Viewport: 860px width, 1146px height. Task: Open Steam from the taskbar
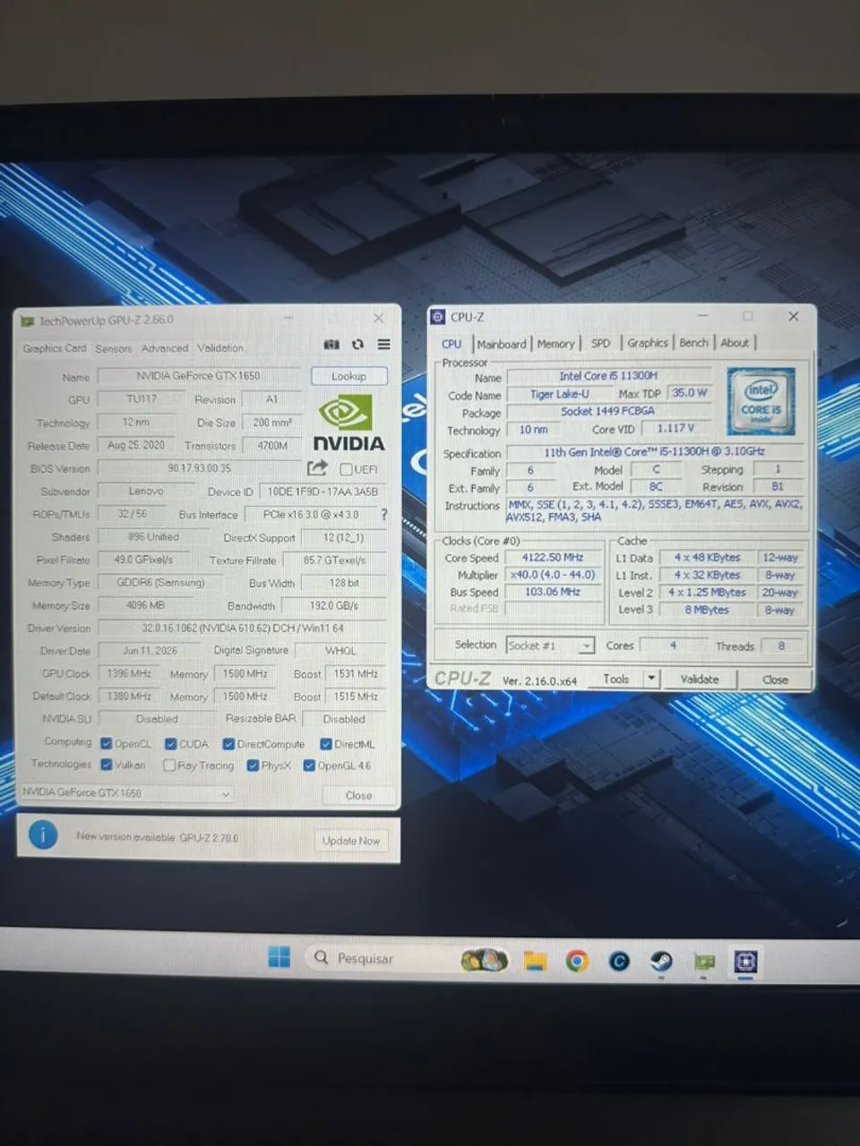click(661, 961)
